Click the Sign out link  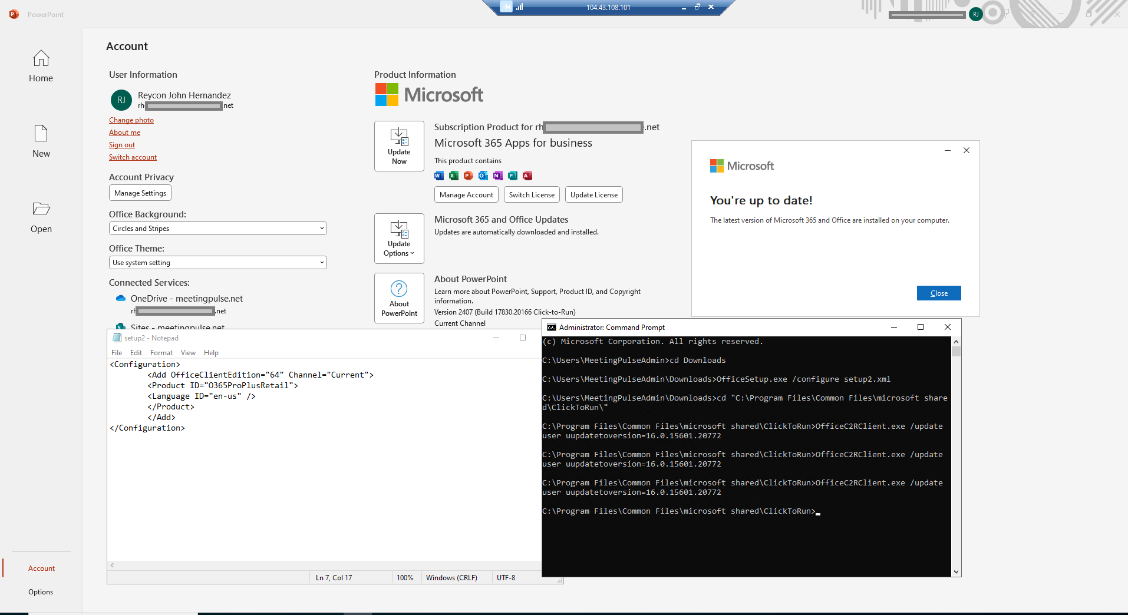tap(122, 145)
